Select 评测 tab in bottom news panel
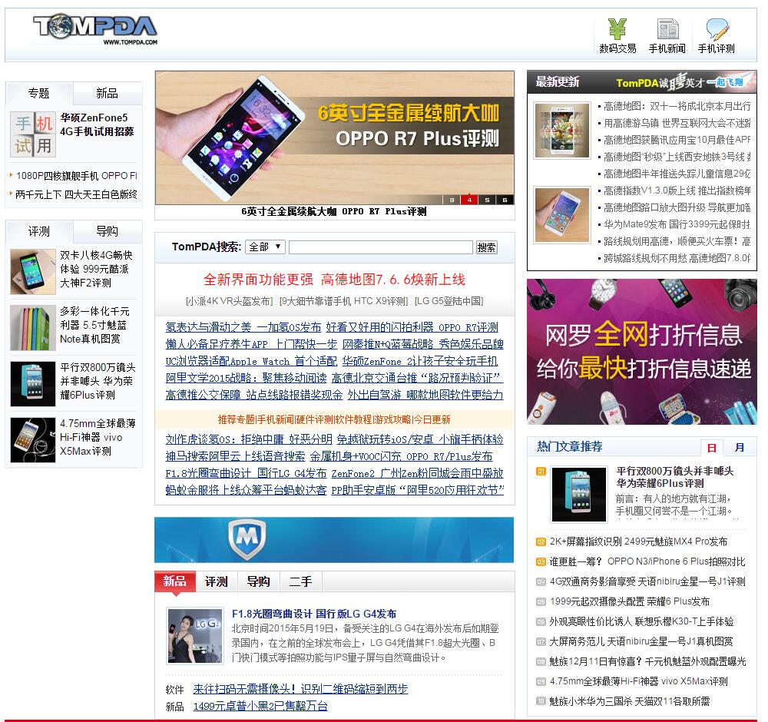Screen dimensions: 768x722 point(217,581)
